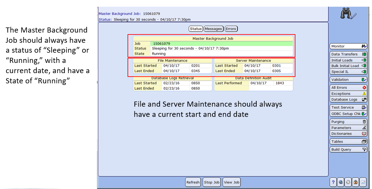Click the globe icon next to help
Viewport: 372px width, 189px height.
[x=341, y=182]
